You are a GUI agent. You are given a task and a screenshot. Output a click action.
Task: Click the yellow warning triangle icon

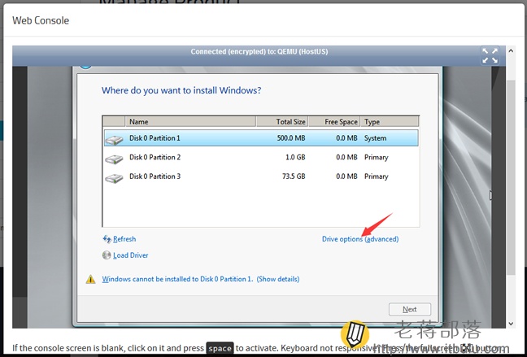90,279
